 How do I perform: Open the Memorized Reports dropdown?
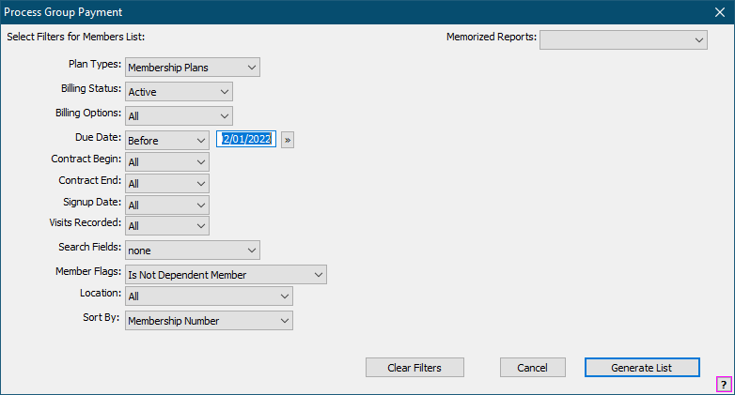coord(623,39)
